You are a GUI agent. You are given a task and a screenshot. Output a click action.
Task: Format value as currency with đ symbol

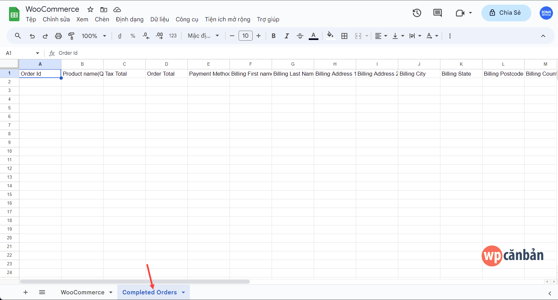119,36
